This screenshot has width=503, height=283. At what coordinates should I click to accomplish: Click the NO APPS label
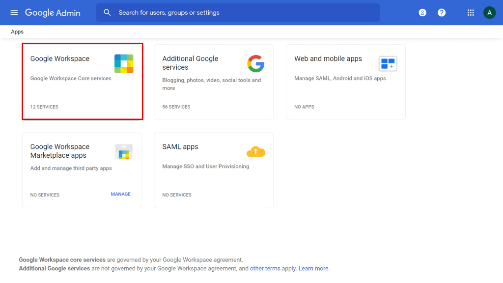click(x=304, y=107)
